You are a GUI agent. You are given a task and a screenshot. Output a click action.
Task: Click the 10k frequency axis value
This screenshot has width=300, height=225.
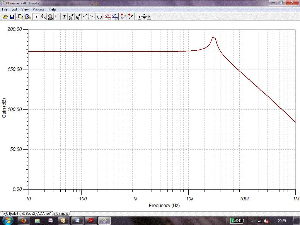pos(190,199)
